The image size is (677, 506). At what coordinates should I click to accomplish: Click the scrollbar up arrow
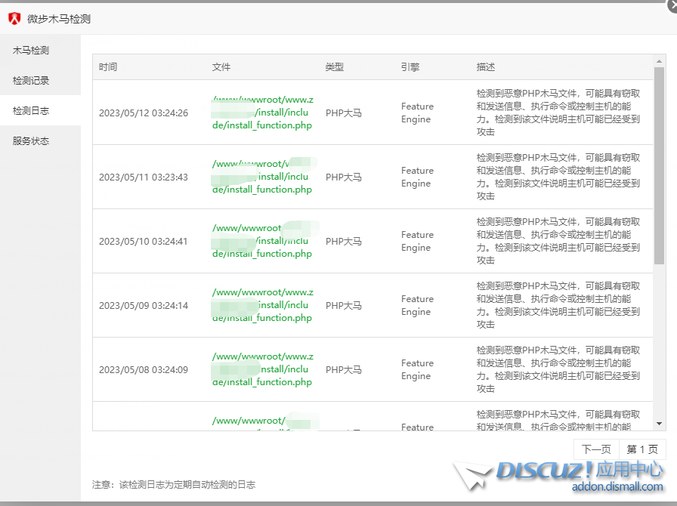[x=660, y=60]
